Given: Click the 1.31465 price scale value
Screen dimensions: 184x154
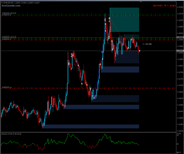Looking at the screenshot, I should click(180, 124).
